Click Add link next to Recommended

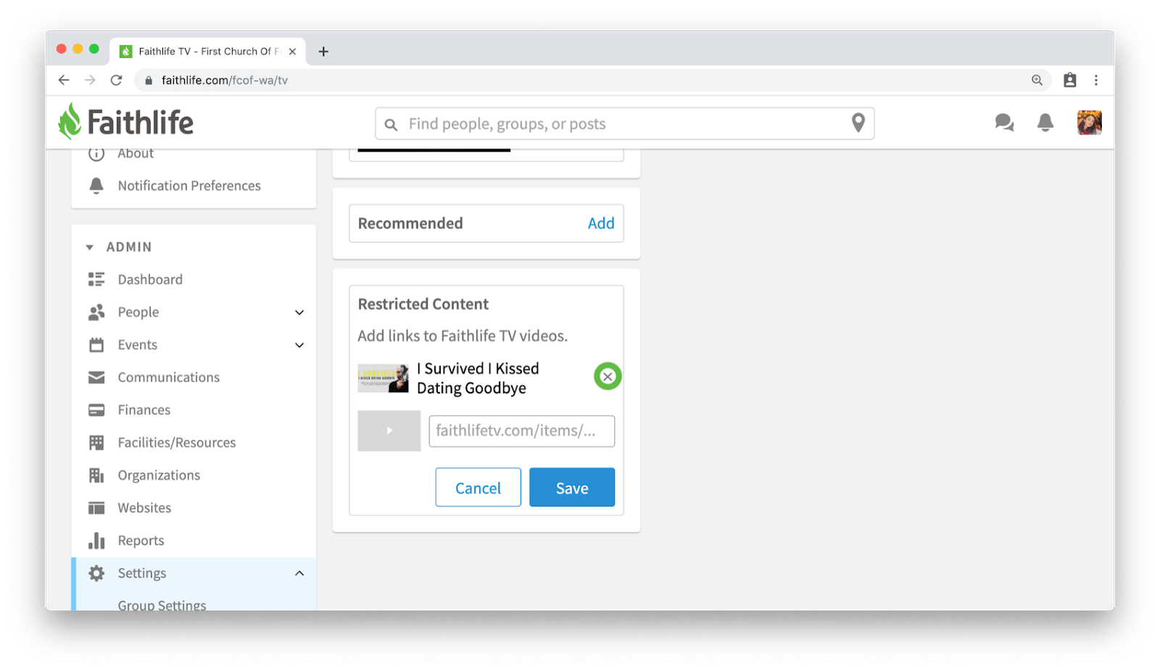pyautogui.click(x=601, y=223)
